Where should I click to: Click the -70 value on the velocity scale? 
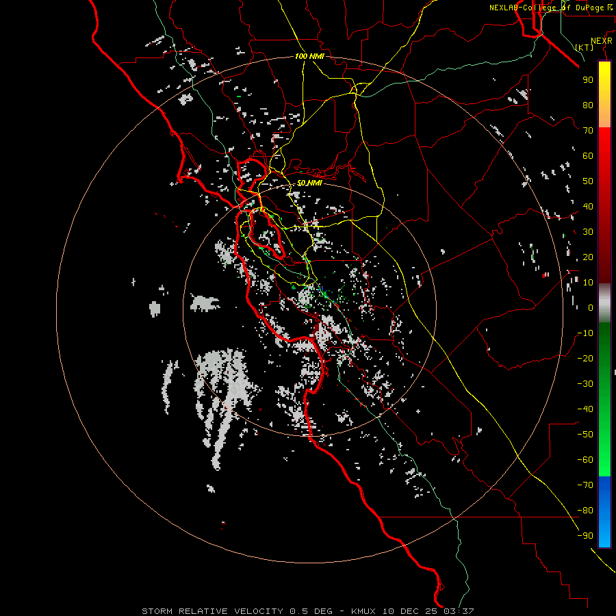pyautogui.click(x=585, y=485)
